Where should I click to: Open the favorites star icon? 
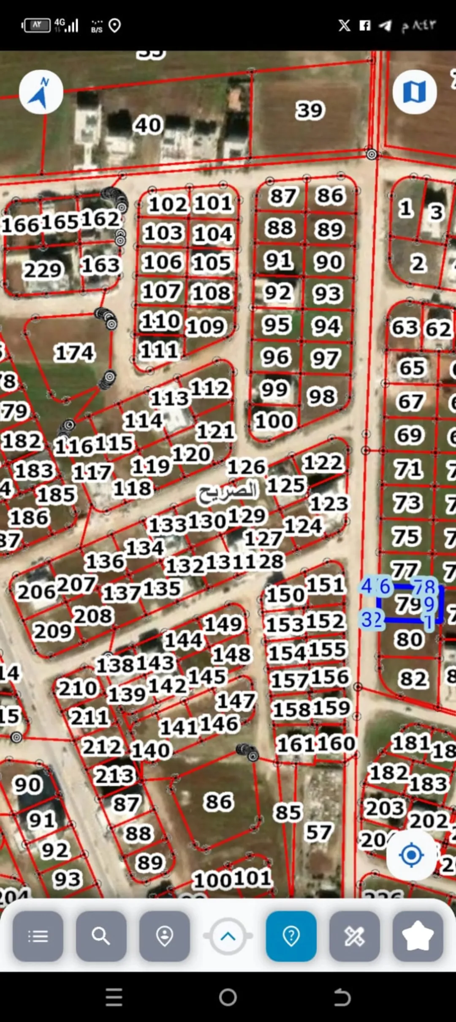click(418, 936)
